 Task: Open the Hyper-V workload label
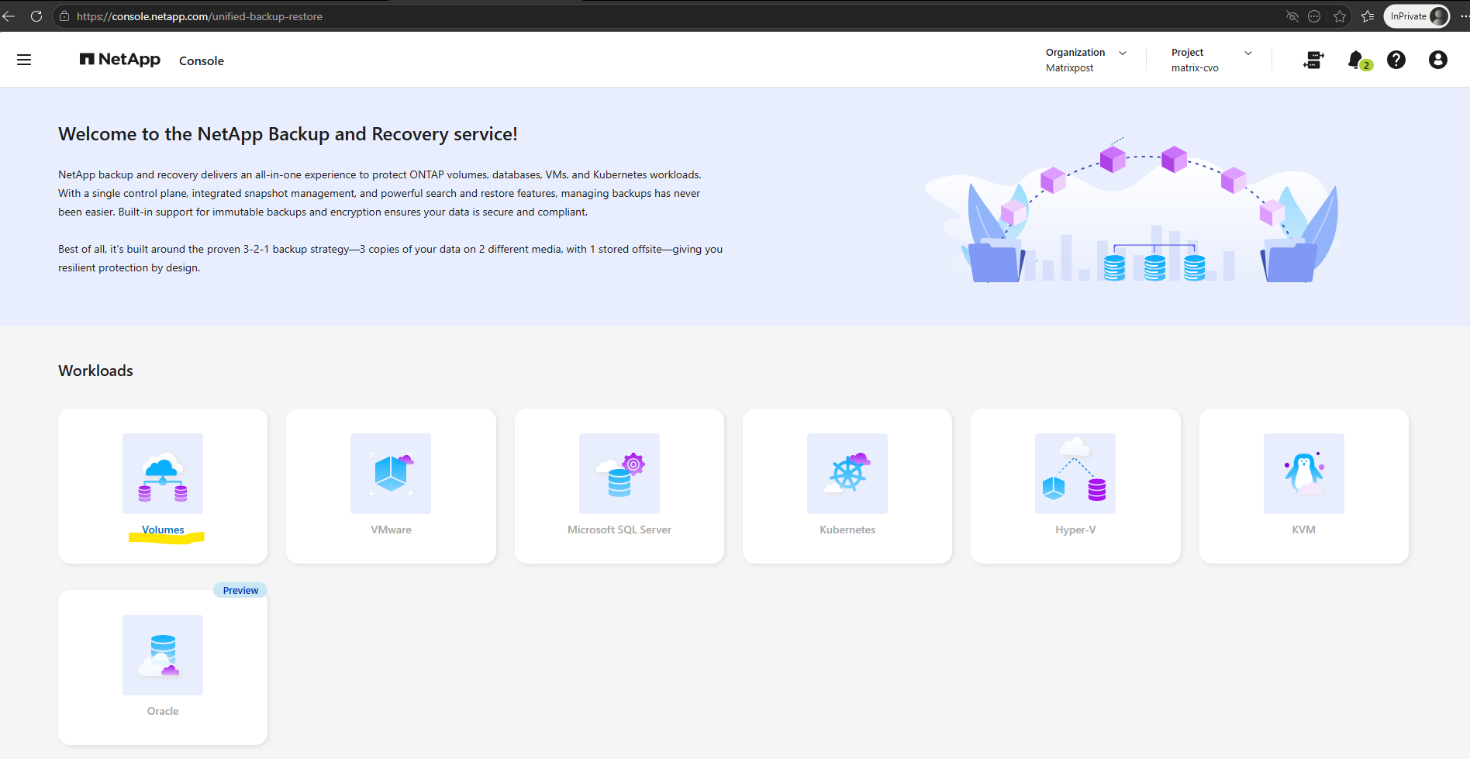click(1075, 530)
